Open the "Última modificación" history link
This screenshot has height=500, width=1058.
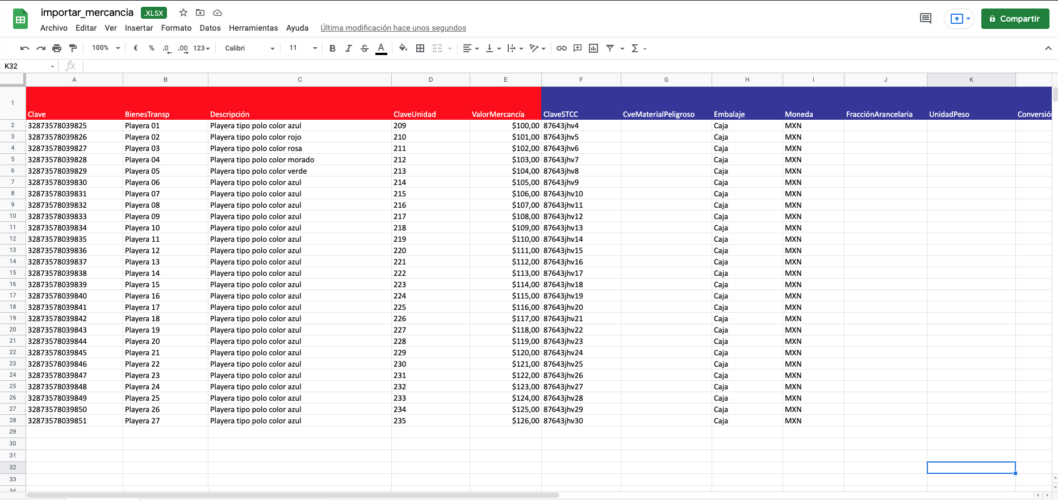point(393,28)
